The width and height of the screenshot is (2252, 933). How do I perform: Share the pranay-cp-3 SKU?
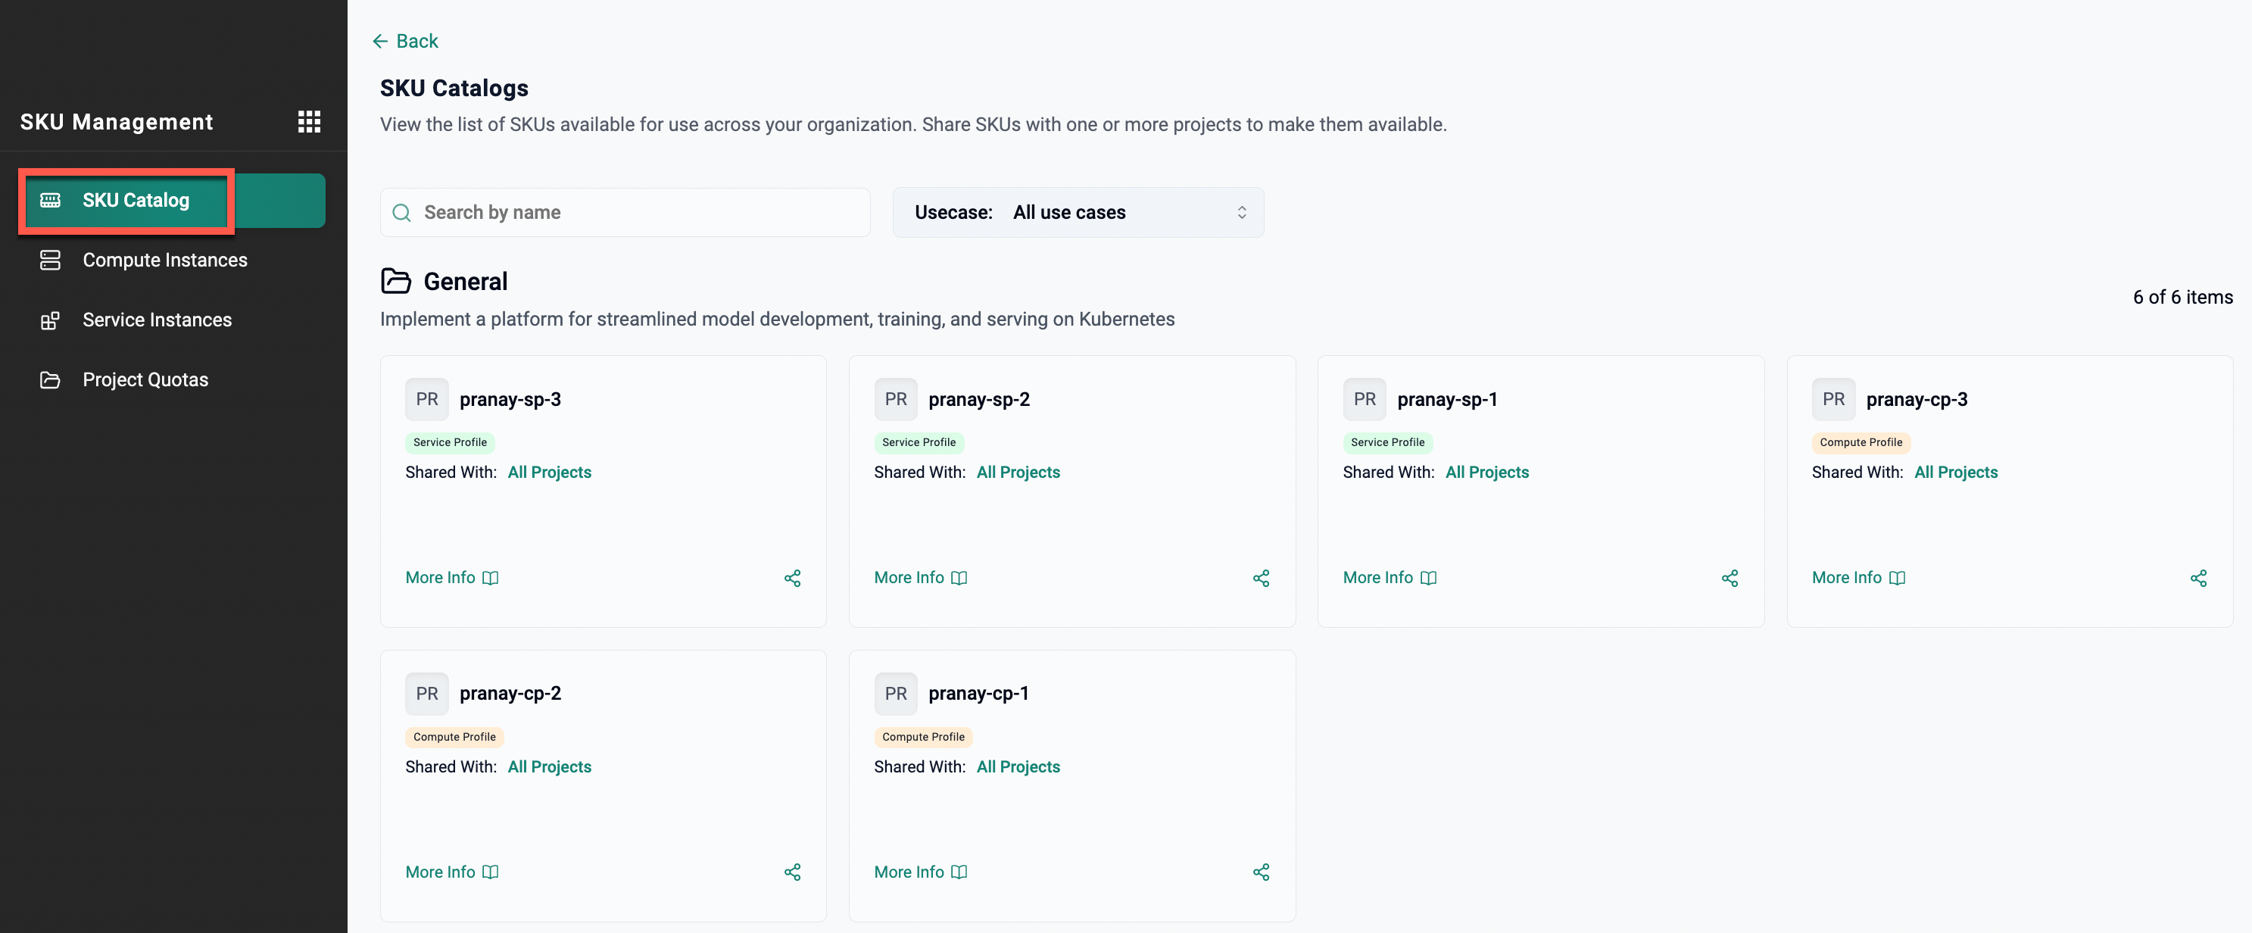2197,578
